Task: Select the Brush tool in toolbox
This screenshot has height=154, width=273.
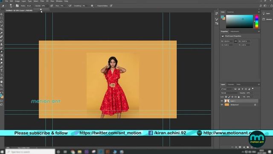Action: tap(1, 40)
